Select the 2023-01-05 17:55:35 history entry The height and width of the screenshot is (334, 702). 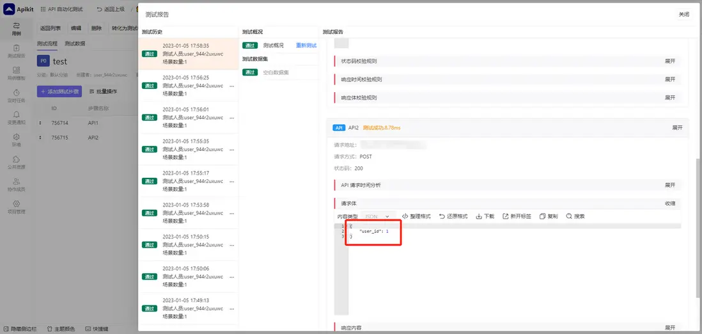pyautogui.click(x=188, y=149)
